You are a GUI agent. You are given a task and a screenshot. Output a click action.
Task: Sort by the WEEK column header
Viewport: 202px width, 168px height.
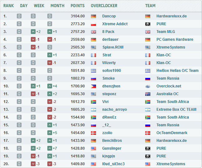click(x=39, y=6)
